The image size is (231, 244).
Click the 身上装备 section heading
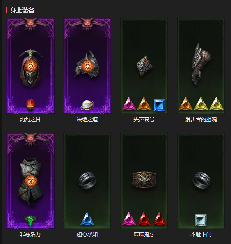point(22,10)
